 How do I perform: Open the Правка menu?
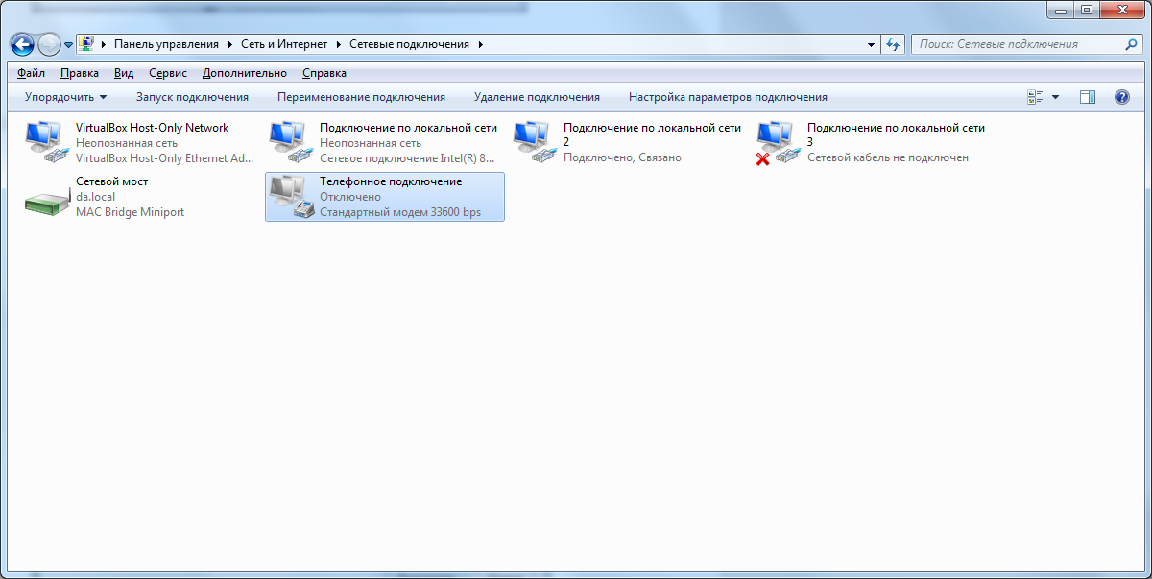coord(79,73)
